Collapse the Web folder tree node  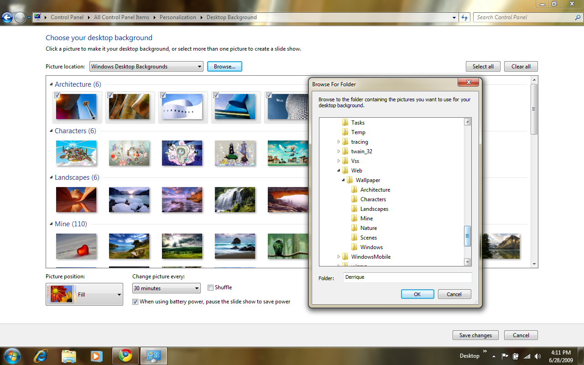tap(339, 171)
